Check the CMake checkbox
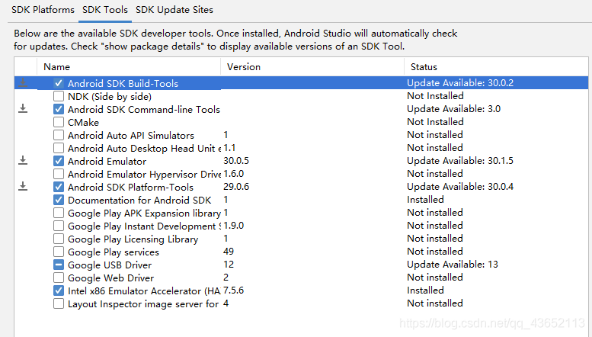 [59, 122]
